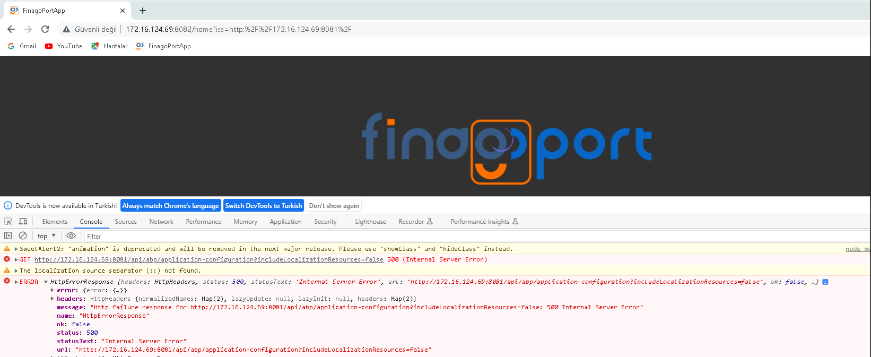Collapse the HttpErrorResponse object
The image size is (871, 357).
[46, 282]
